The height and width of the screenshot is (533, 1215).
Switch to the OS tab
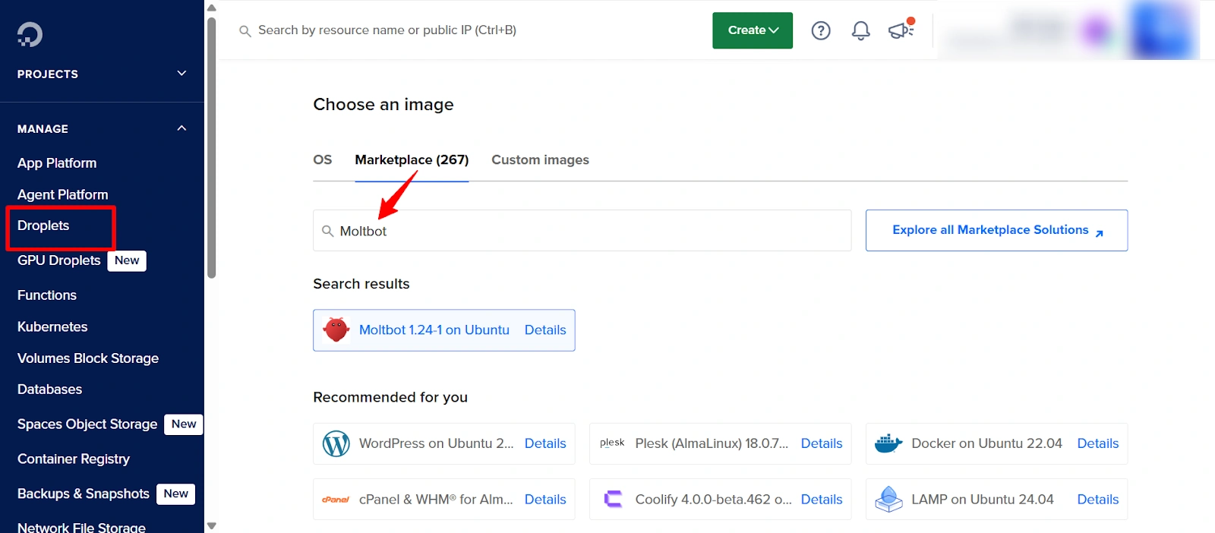pyautogui.click(x=323, y=159)
